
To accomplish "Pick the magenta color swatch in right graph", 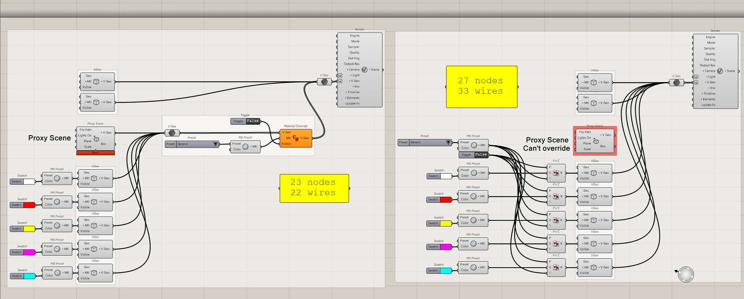I will (446, 247).
